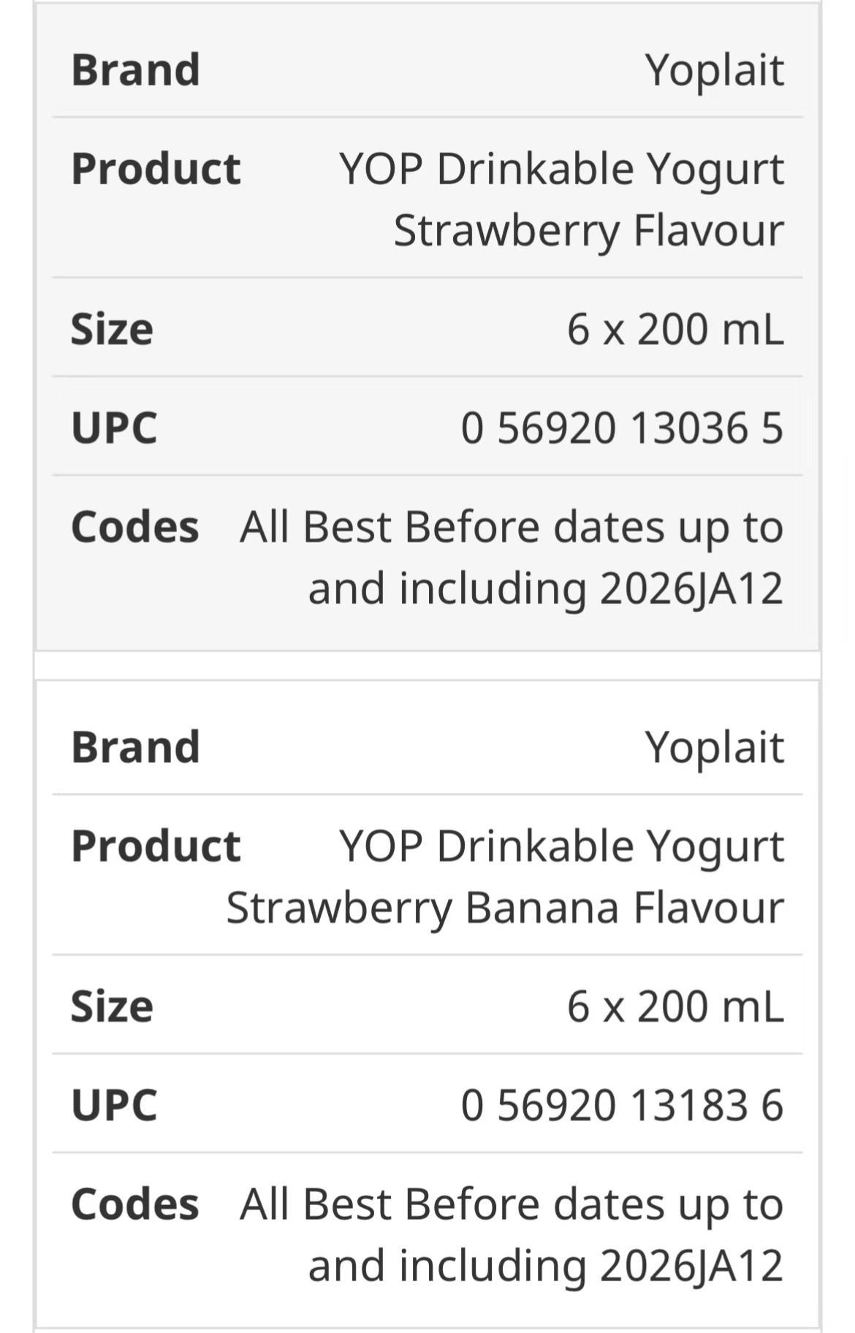855x1333 pixels.
Task: Click the Codes label in the Strawberry Flavour table
Action: (134, 527)
